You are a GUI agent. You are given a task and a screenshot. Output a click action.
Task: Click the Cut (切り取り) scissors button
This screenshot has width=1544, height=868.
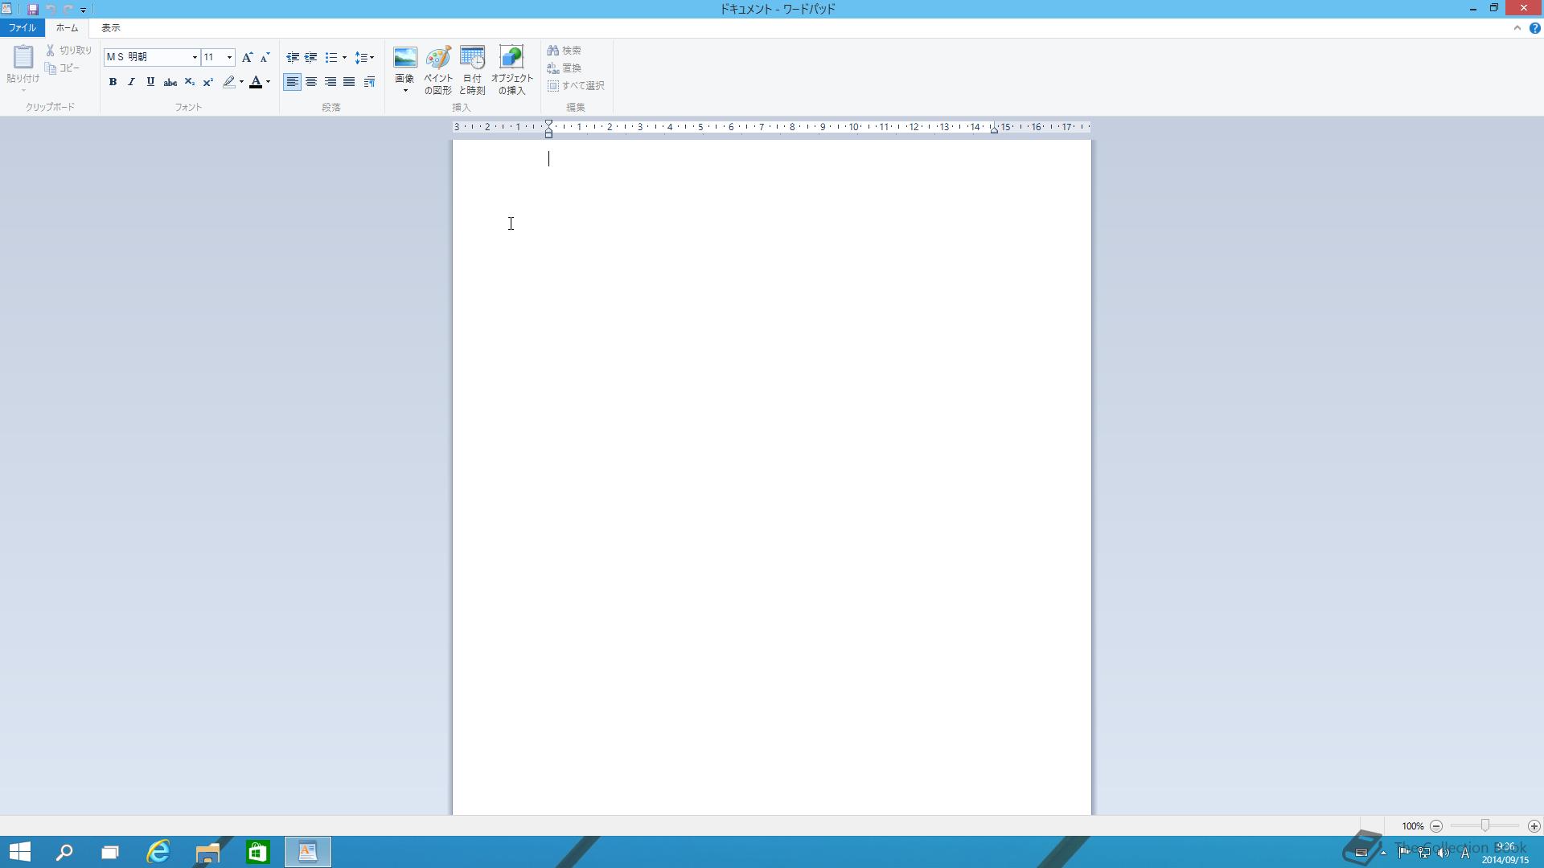pos(69,51)
